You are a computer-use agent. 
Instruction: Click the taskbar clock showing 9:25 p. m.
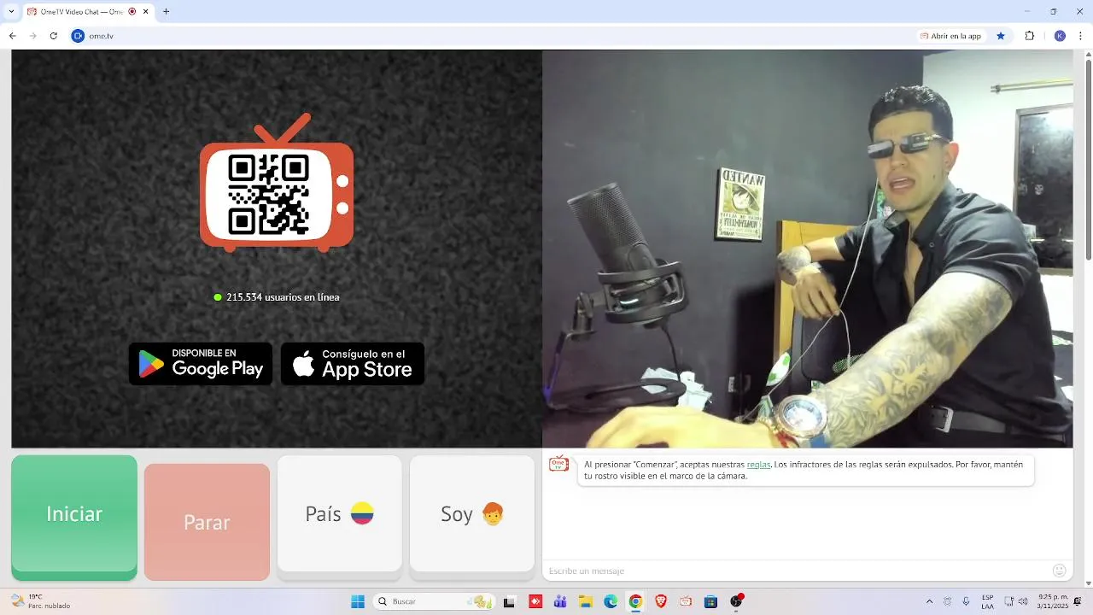pos(1052,601)
